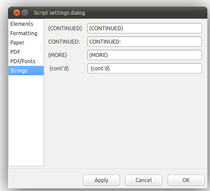Apply the script settings
Screen dimensions: 210x191
(101, 180)
